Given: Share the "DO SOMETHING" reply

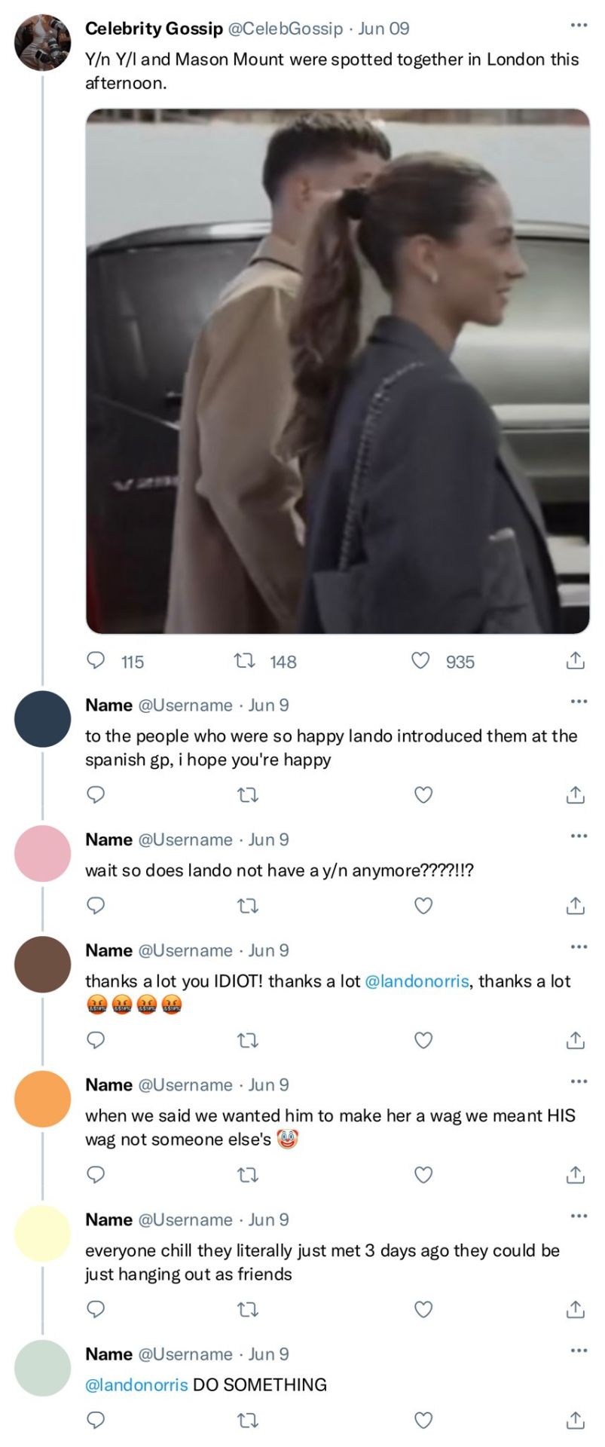Looking at the screenshot, I should (x=575, y=1420).
